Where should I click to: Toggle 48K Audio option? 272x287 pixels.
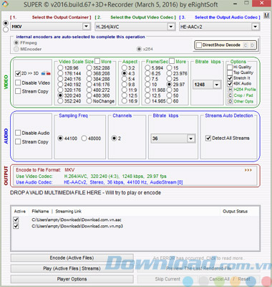coord(230,84)
